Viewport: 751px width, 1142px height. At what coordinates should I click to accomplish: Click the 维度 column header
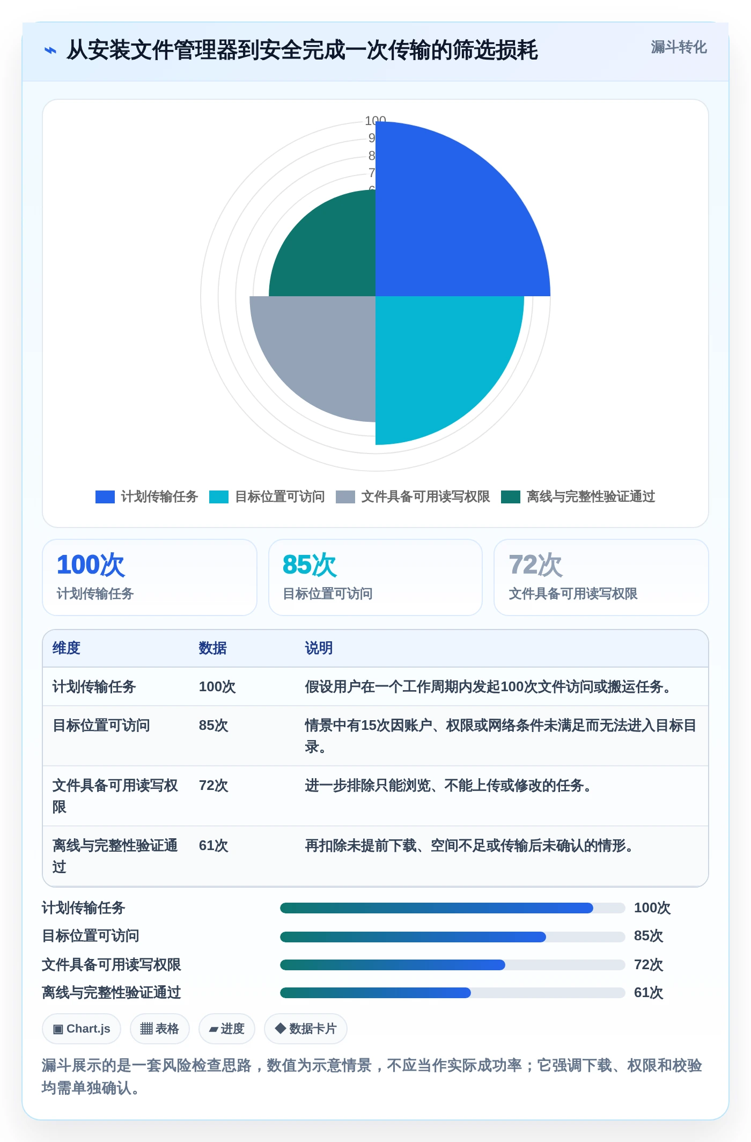(x=67, y=648)
